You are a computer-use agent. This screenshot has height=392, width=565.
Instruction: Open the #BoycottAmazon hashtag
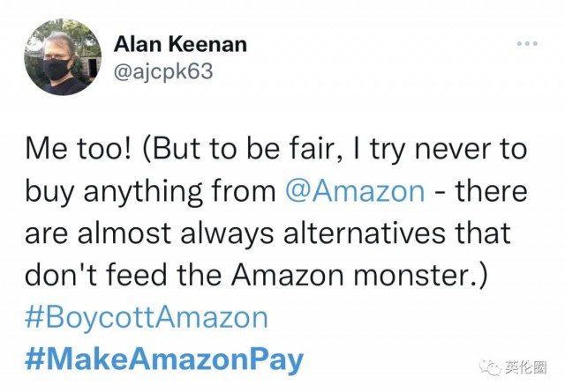(147, 317)
